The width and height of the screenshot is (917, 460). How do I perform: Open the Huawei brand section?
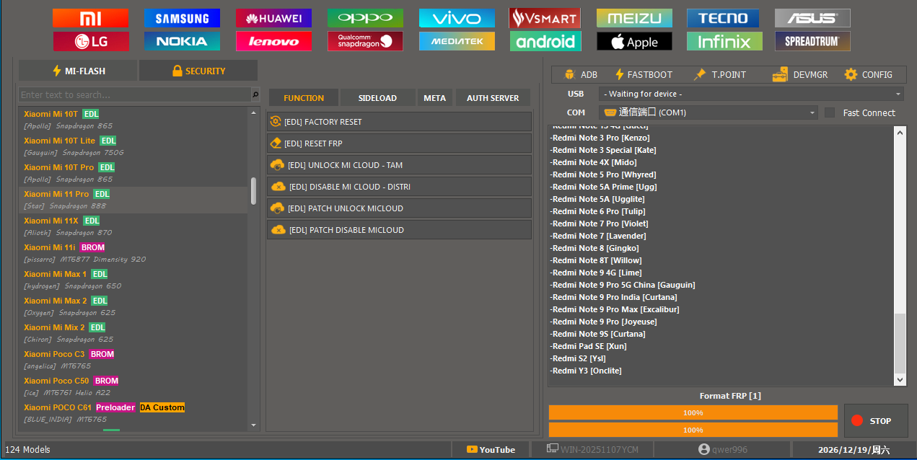click(273, 18)
